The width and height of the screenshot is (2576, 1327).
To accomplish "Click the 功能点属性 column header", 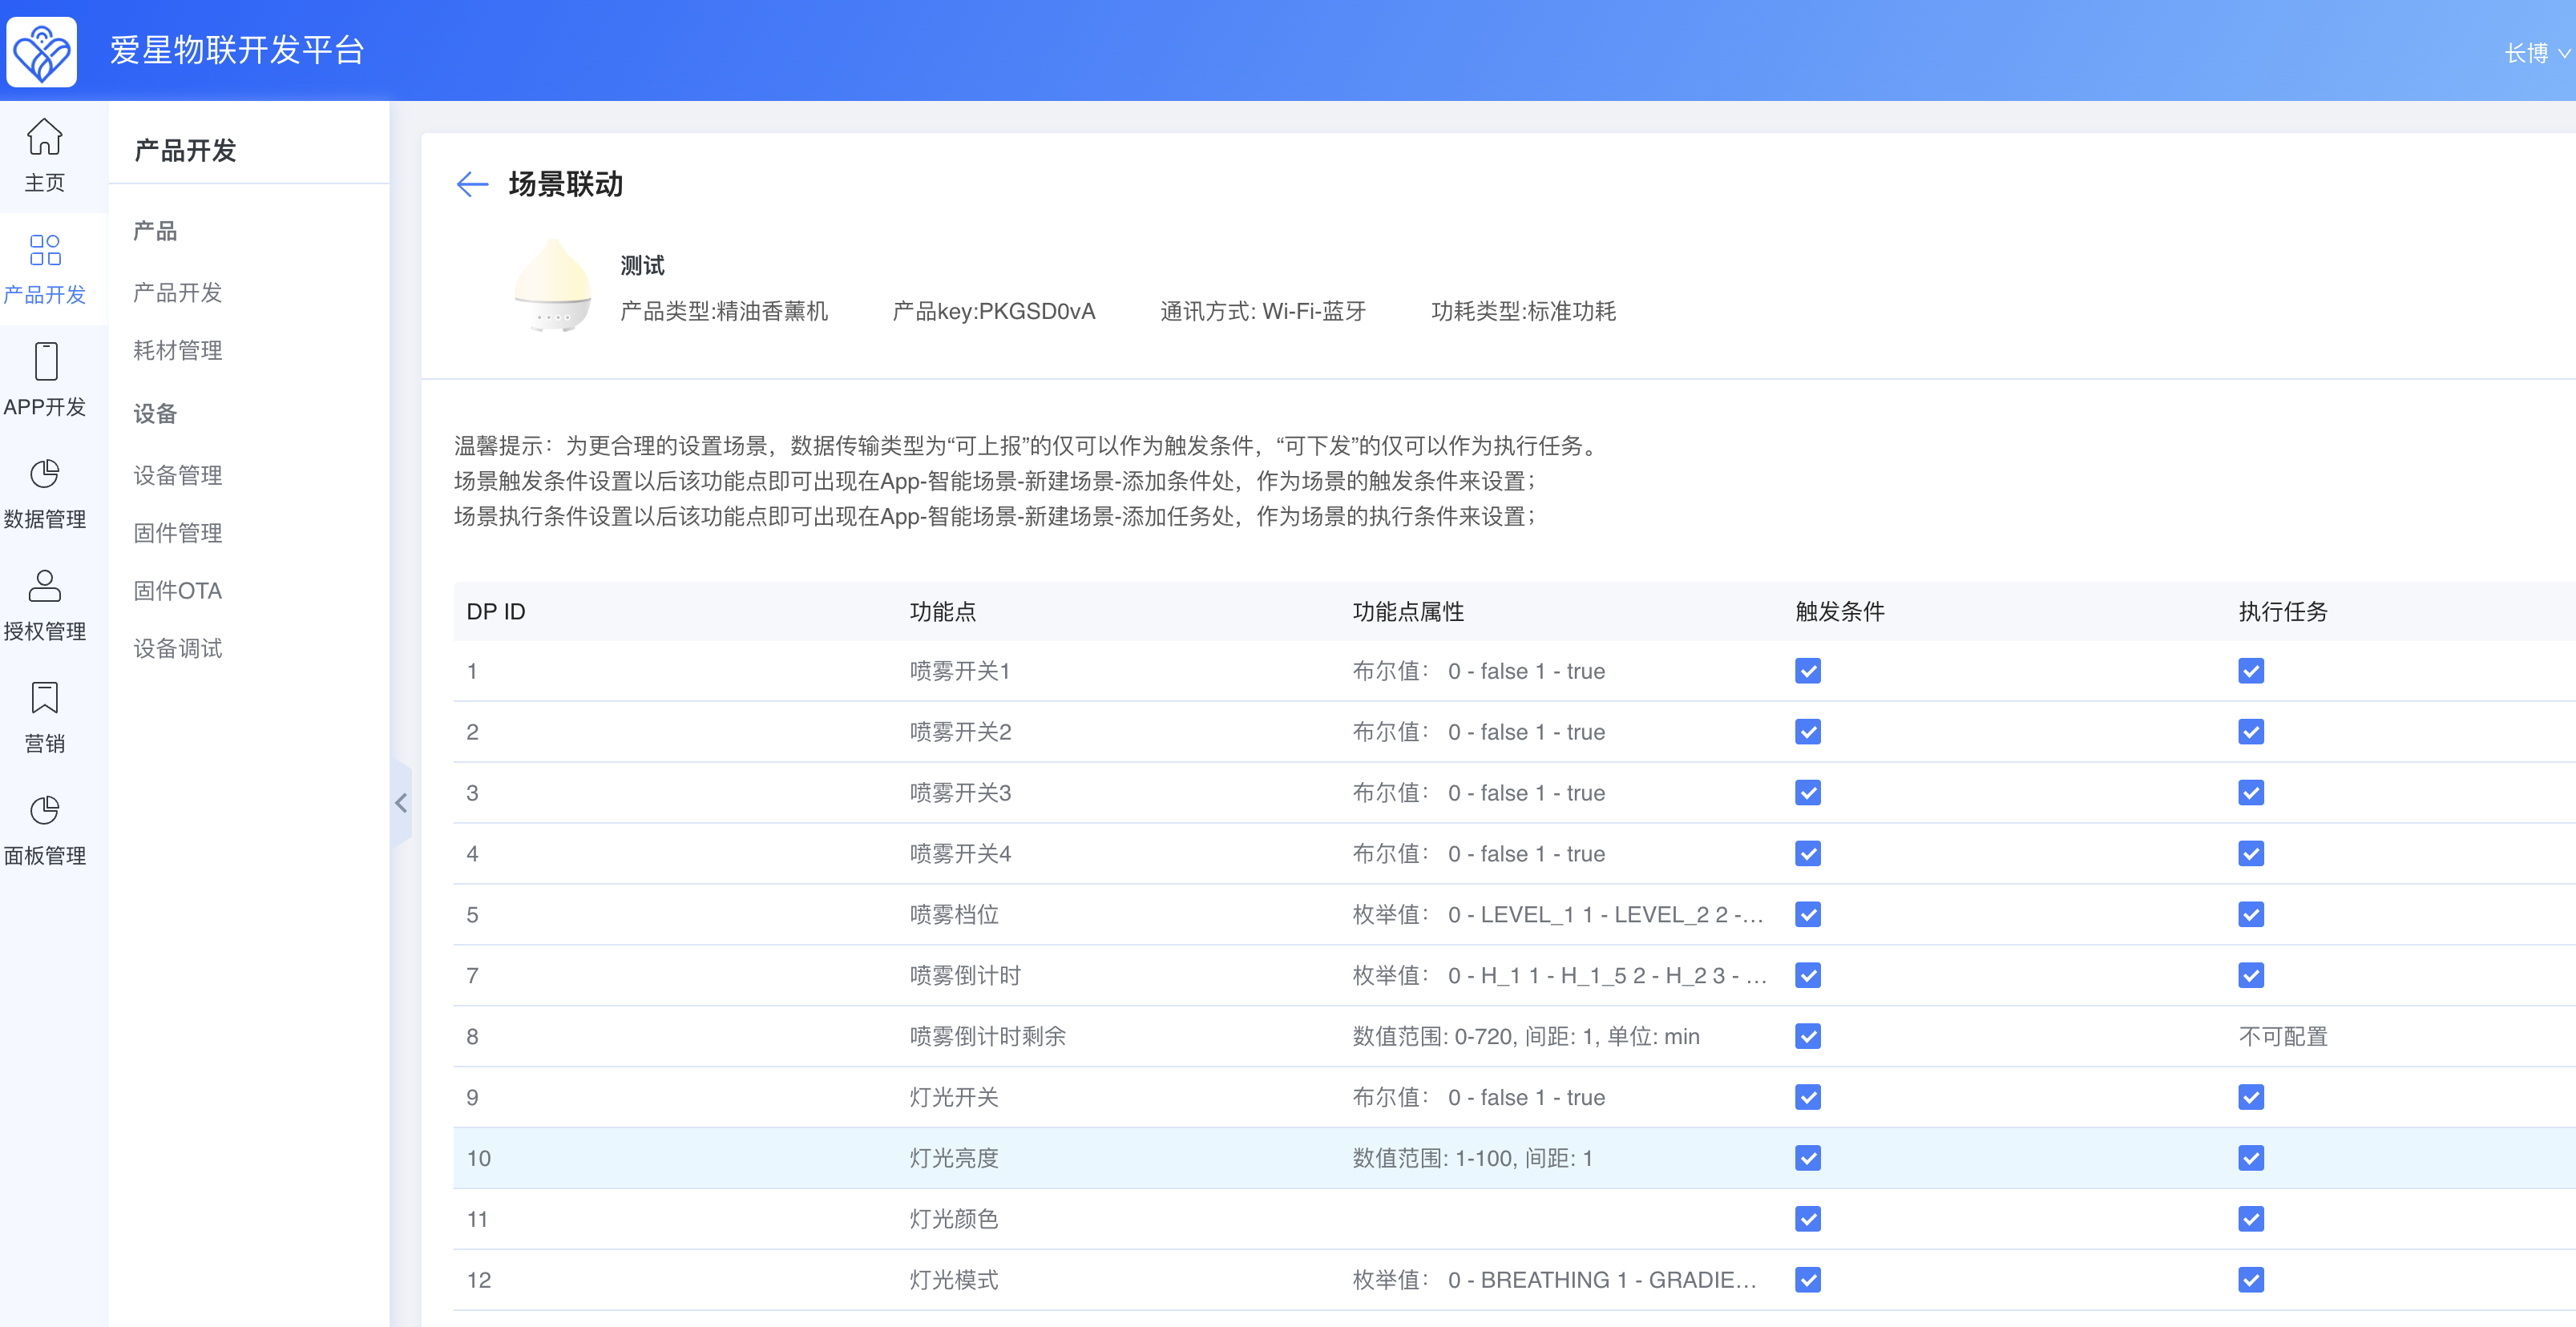I will tap(1408, 612).
